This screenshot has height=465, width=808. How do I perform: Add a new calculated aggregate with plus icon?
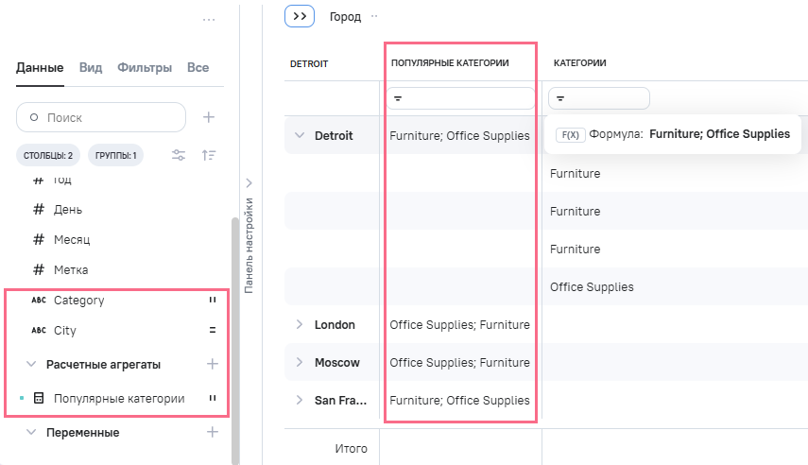[212, 364]
